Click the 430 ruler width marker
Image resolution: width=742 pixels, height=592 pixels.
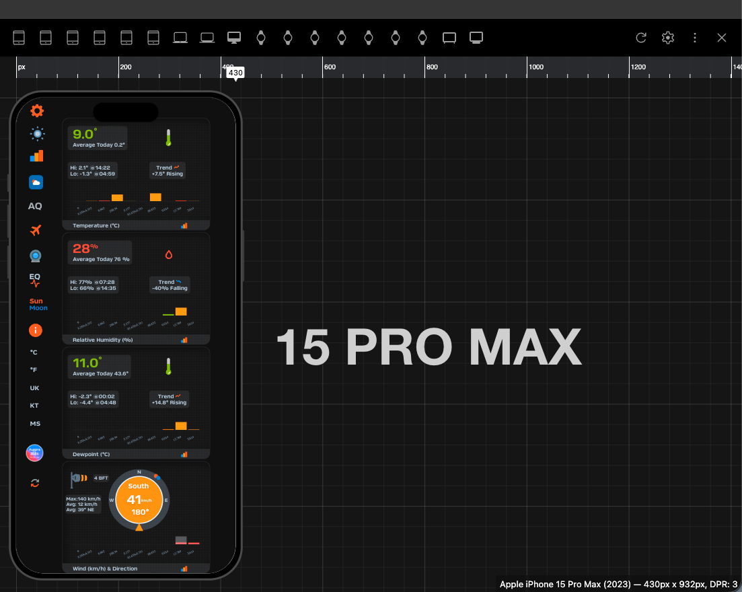point(235,73)
